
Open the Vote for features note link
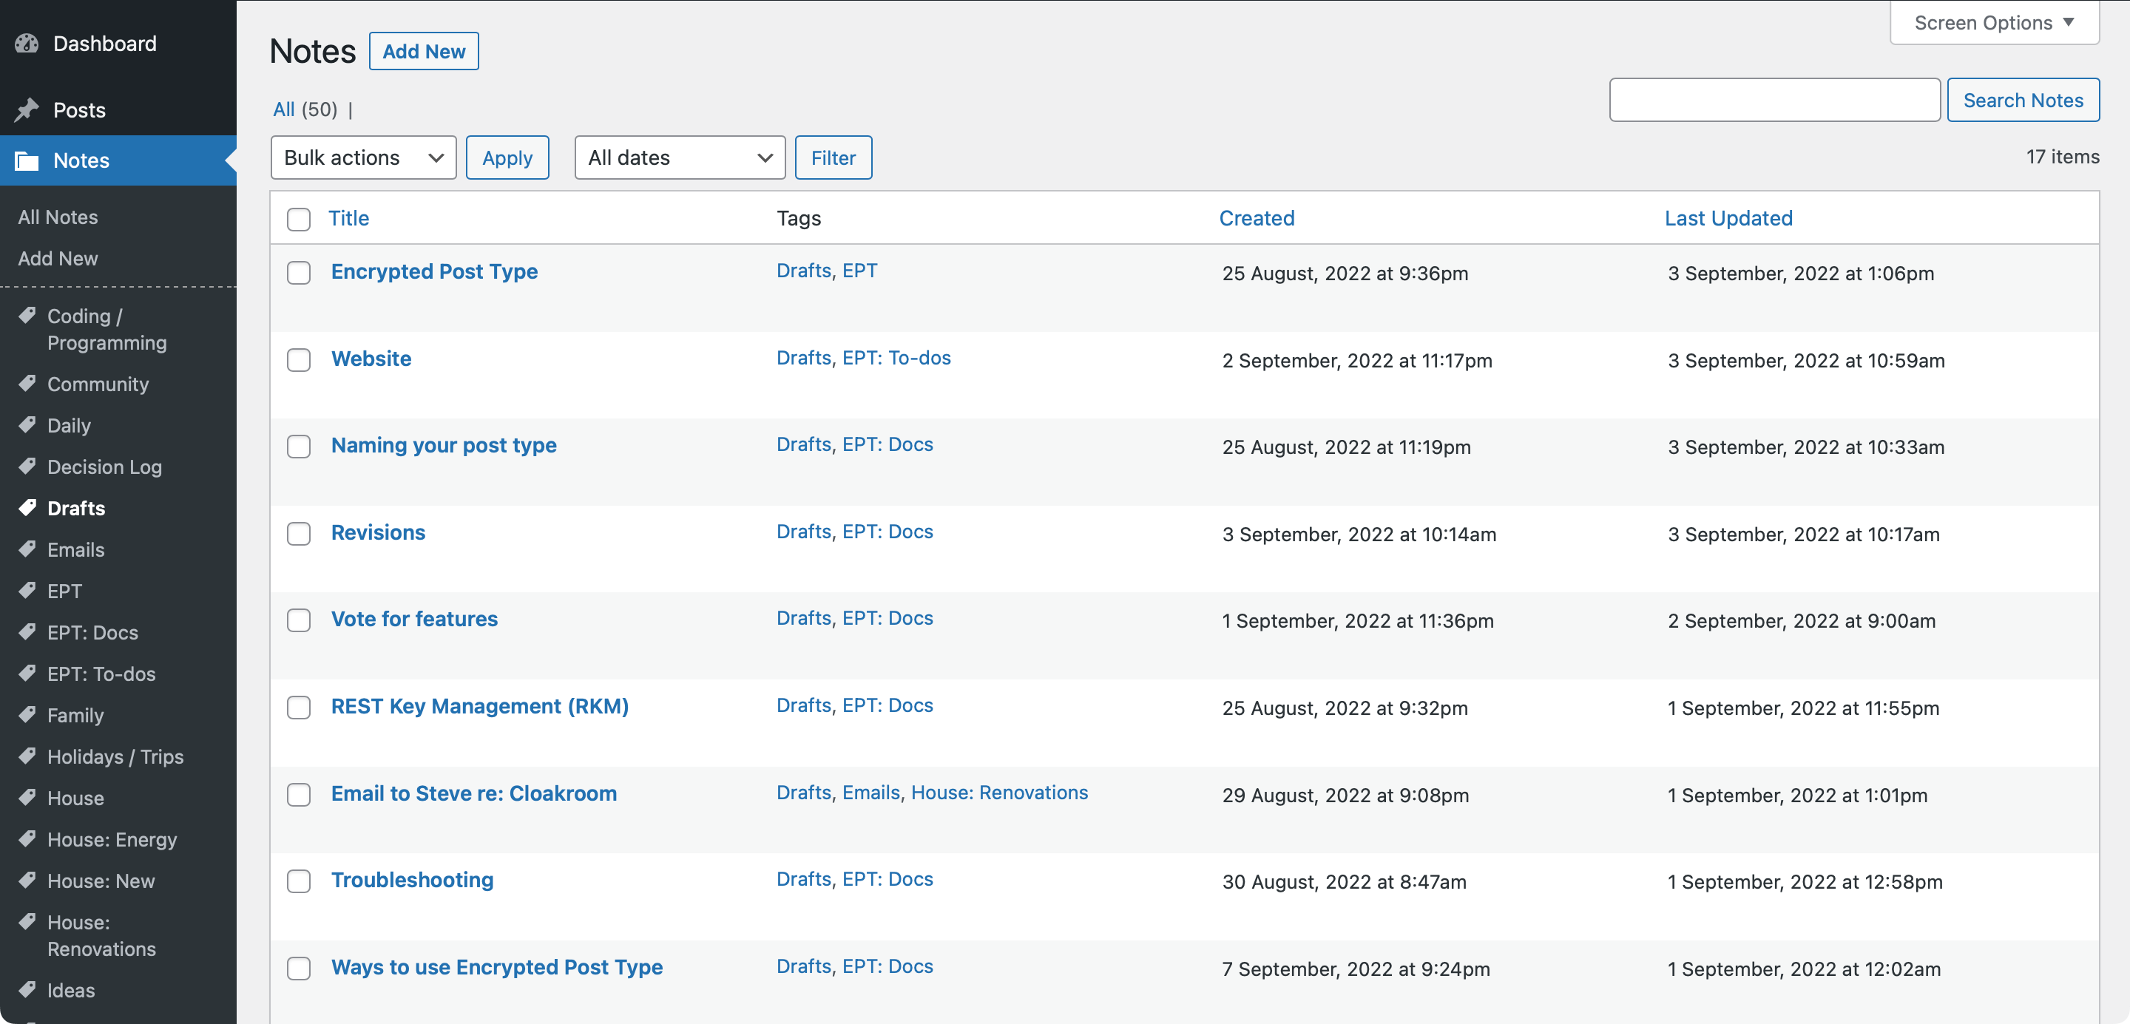414,619
